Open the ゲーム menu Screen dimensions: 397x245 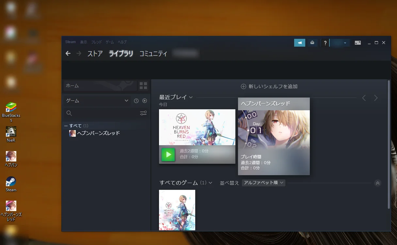click(110, 42)
